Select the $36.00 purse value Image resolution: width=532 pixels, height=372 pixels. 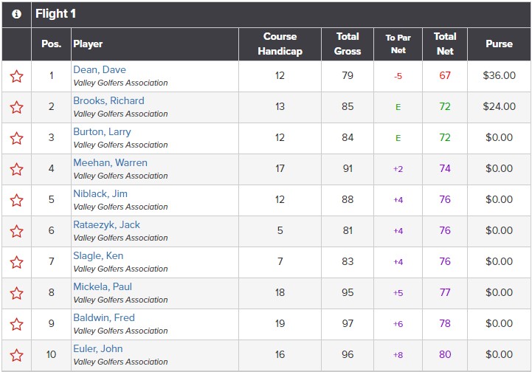coord(499,75)
